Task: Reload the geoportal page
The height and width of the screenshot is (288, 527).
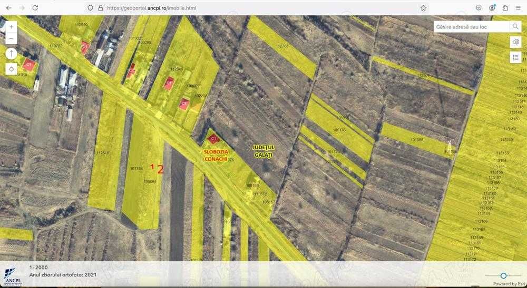Action: [x=35, y=8]
